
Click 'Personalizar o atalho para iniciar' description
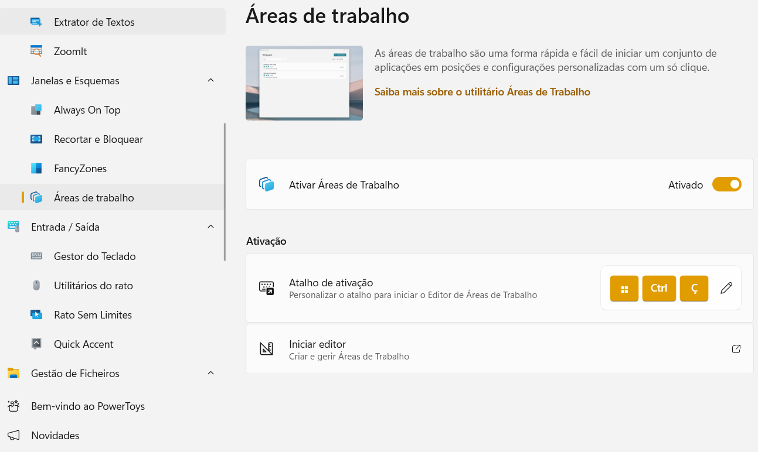coord(413,295)
